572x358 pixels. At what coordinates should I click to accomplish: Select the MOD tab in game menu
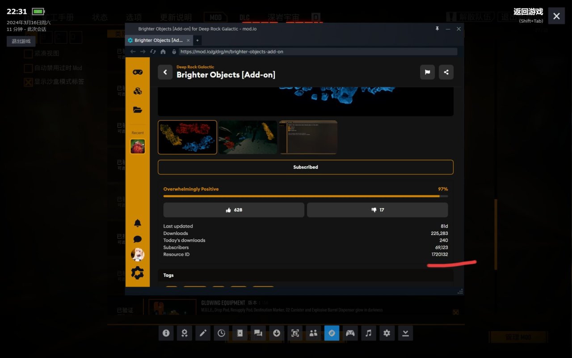click(x=216, y=17)
